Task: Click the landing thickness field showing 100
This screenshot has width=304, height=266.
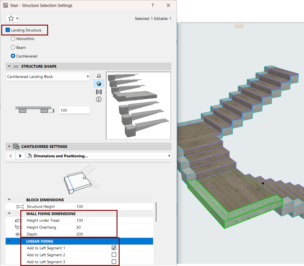Action: (x=74, y=110)
